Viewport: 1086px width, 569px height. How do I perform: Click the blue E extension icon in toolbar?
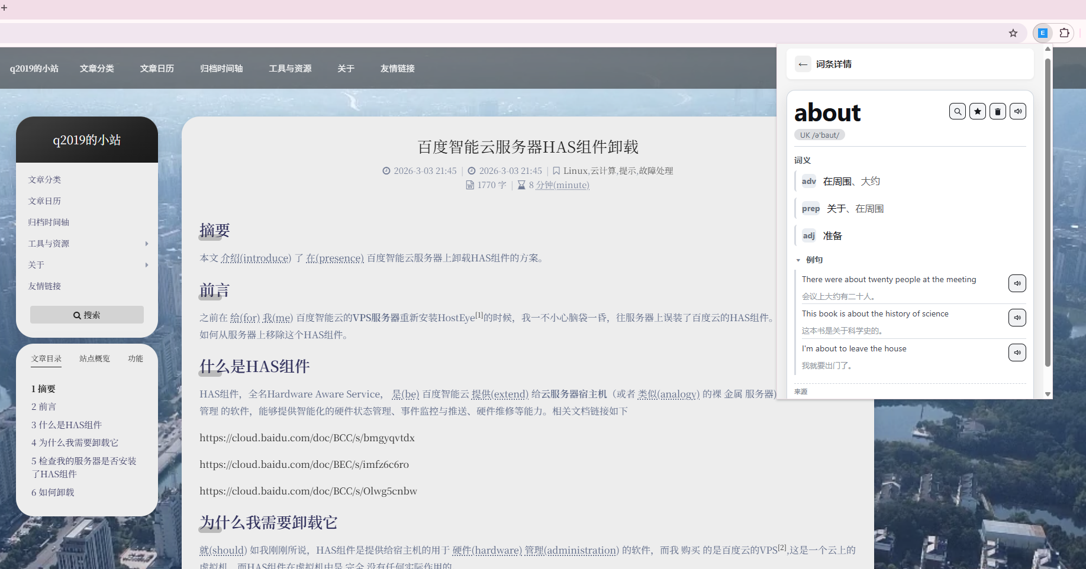point(1043,33)
